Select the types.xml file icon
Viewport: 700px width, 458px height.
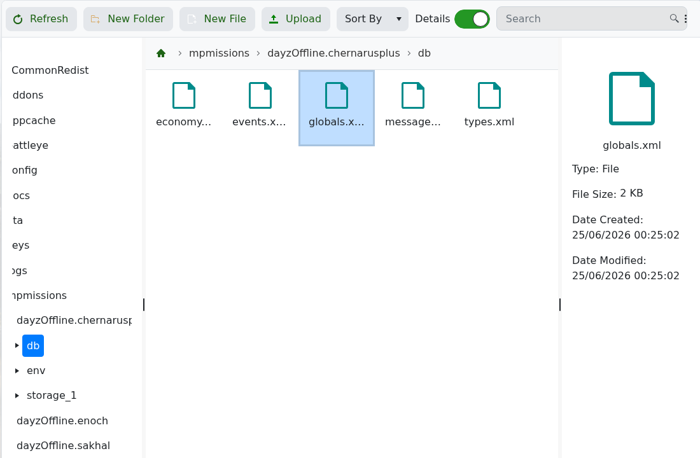tap(489, 95)
